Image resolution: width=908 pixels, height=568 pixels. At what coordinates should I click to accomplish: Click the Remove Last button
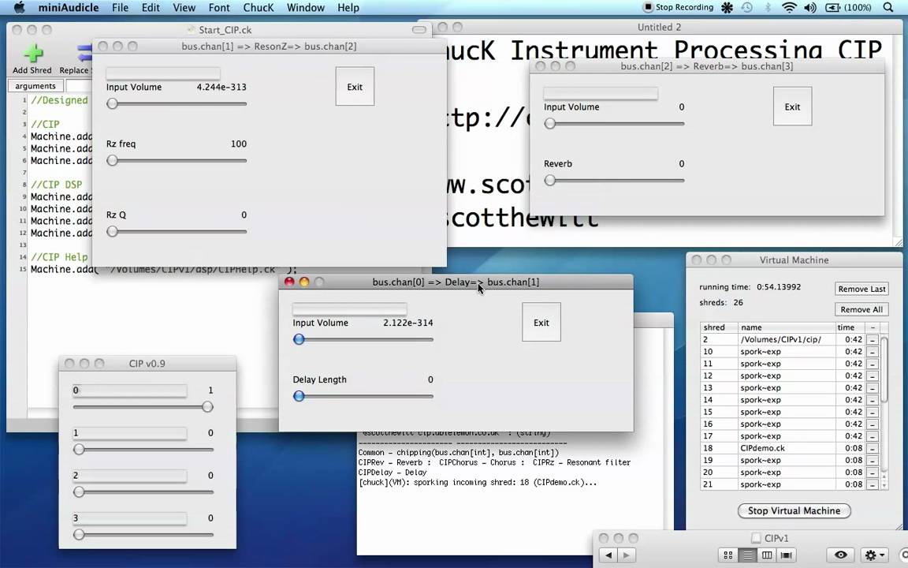pos(861,289)
